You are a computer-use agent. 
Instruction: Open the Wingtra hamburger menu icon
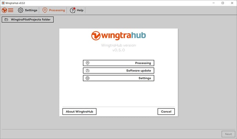[x=8, y=10]
